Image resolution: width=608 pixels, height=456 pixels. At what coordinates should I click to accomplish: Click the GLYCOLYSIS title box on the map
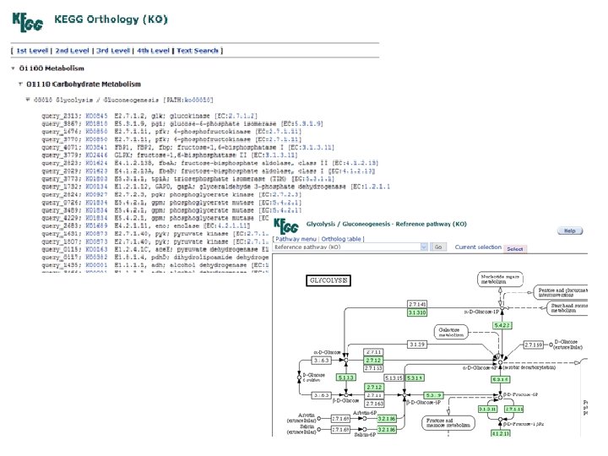(328, 280)
